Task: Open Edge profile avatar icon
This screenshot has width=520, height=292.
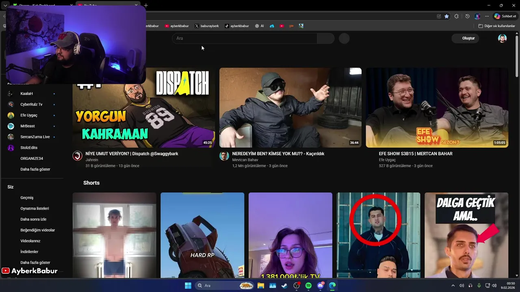Action: (477, 16)
